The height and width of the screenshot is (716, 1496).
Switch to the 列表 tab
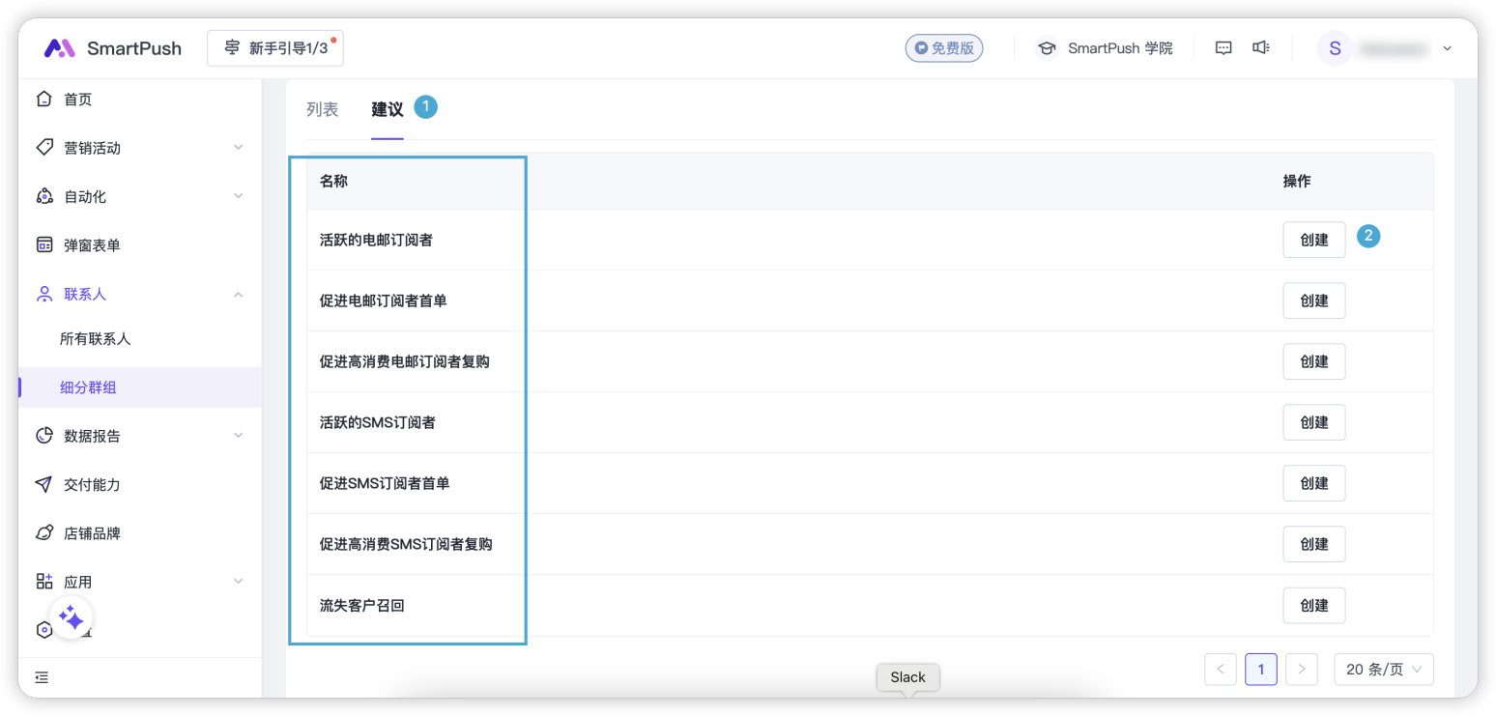click(322, 110)
